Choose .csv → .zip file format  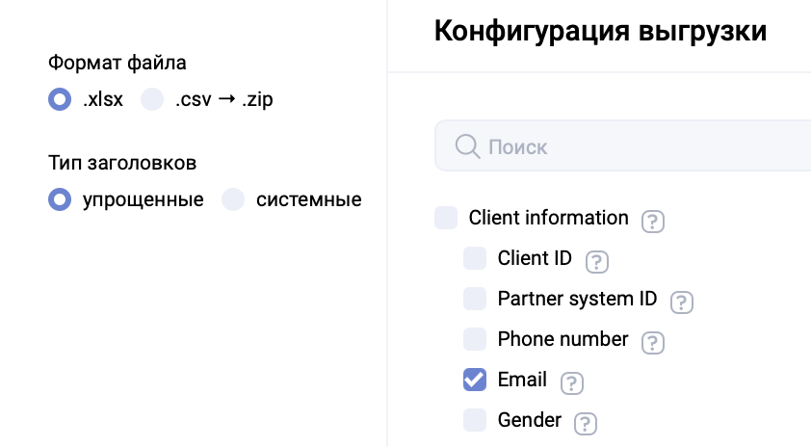coord(152,99)
